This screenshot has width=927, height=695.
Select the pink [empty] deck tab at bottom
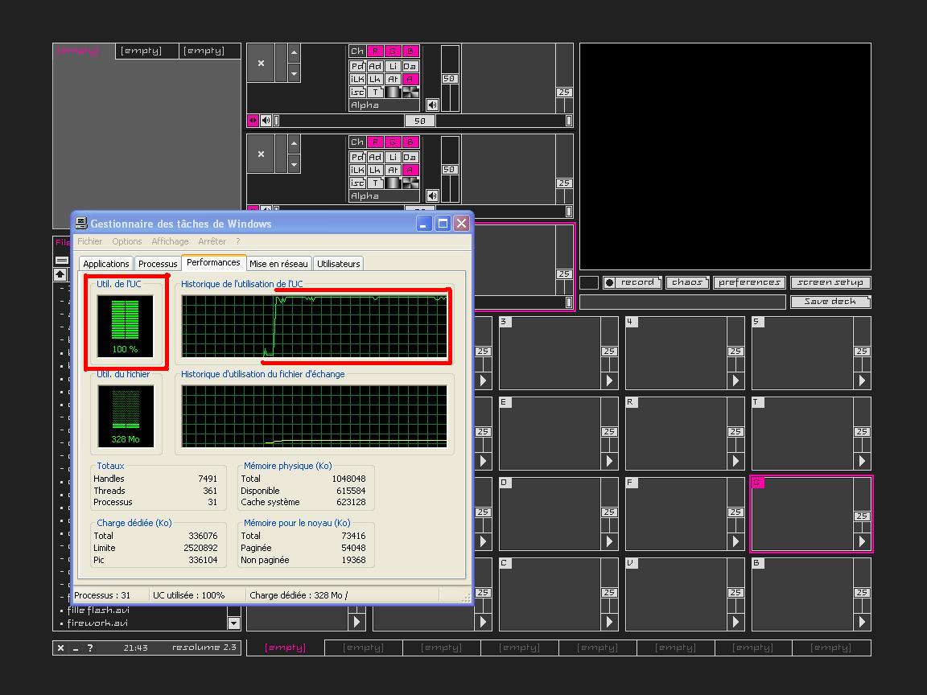click(285, 648)
